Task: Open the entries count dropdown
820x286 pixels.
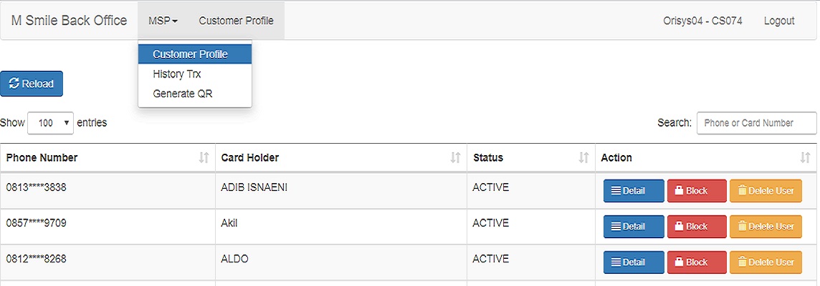Action: [x=50, y=123]
